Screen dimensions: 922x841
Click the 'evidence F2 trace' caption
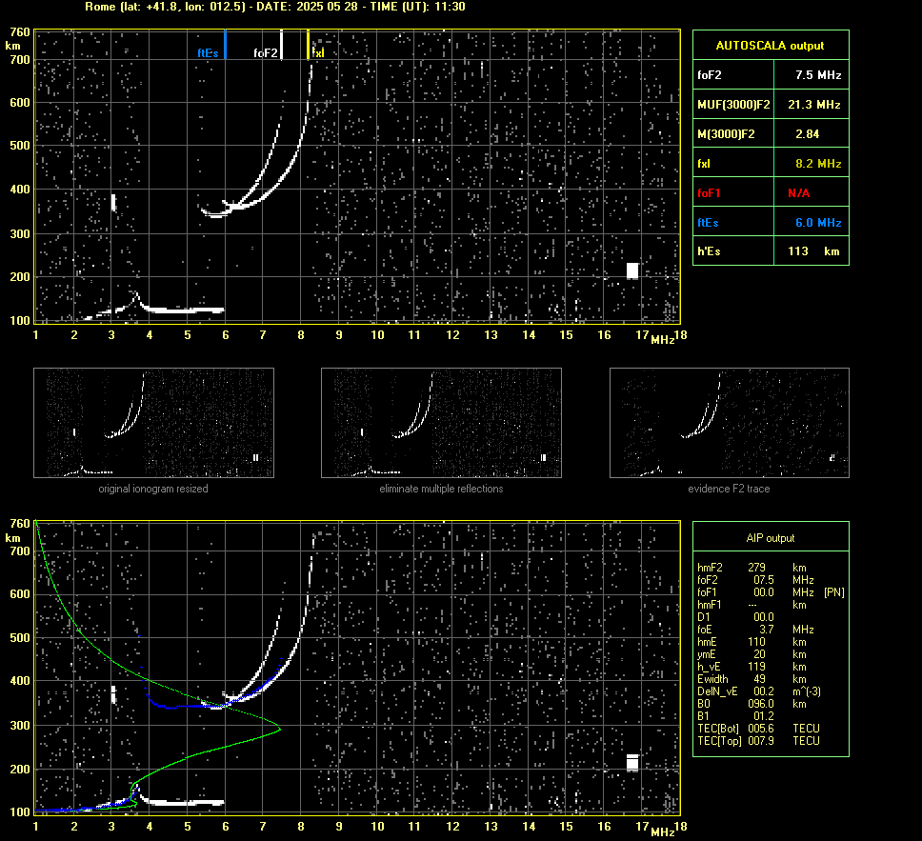click(729, 489)
